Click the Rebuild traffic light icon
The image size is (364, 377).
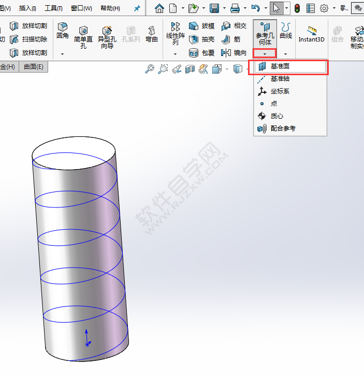click(x=297, y=8)
